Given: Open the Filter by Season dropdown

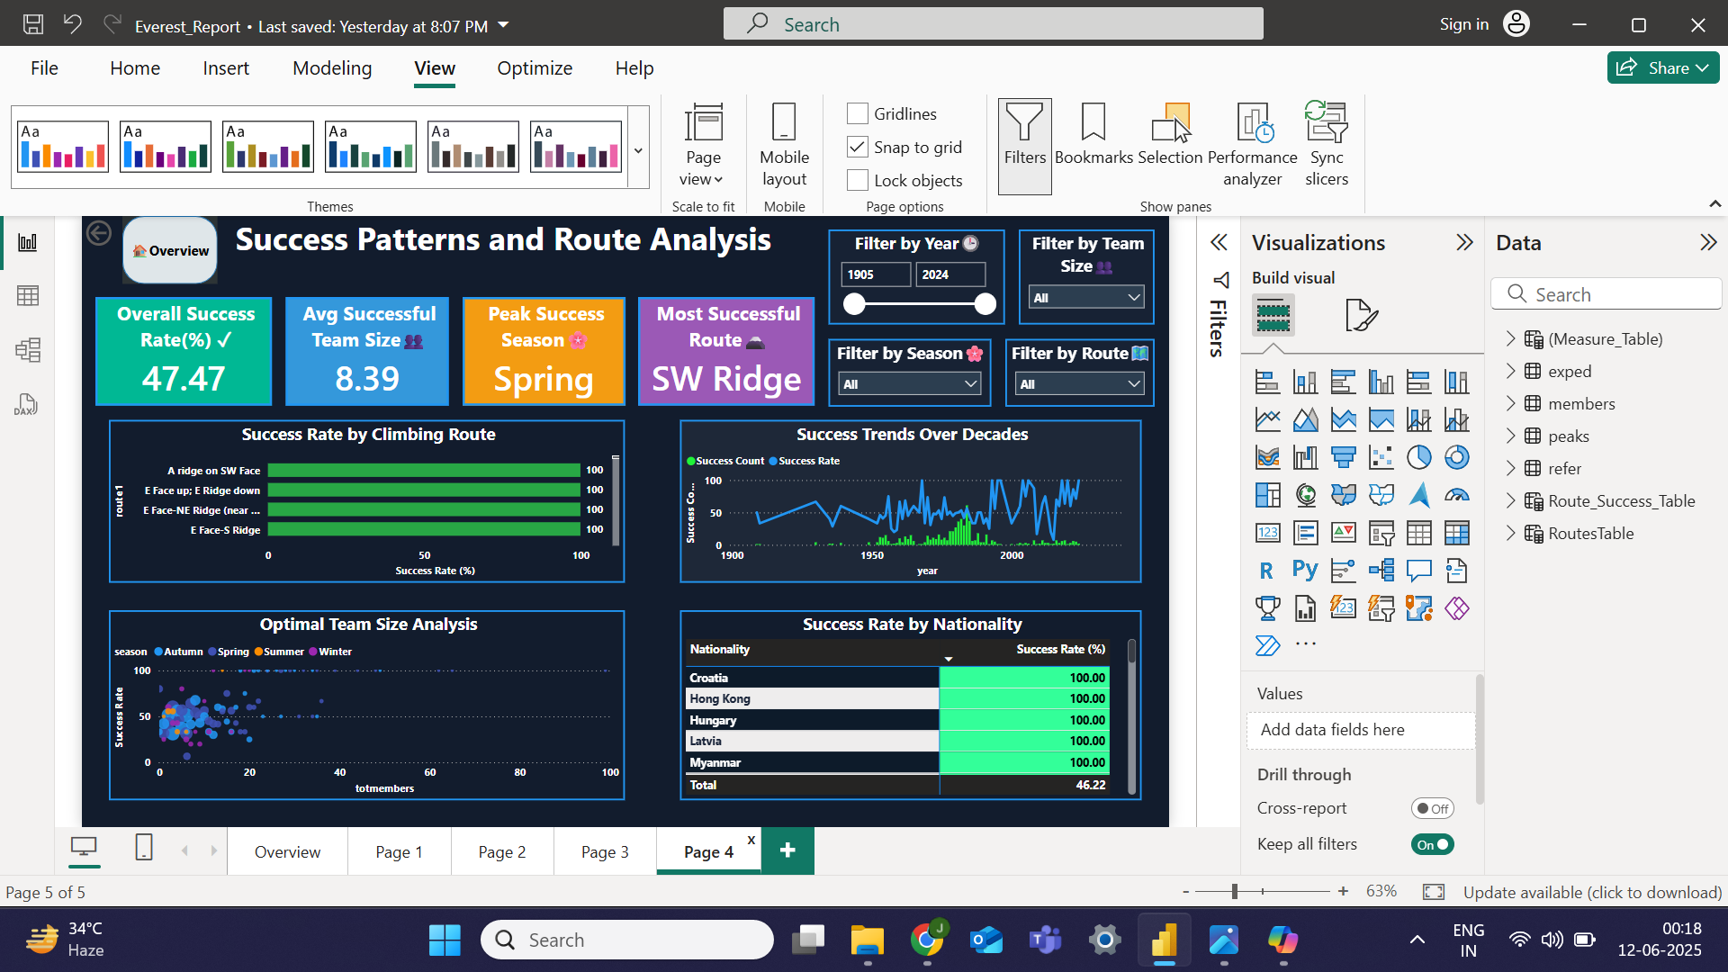Looking at the screenshot, I should click(x=909, y=384).
